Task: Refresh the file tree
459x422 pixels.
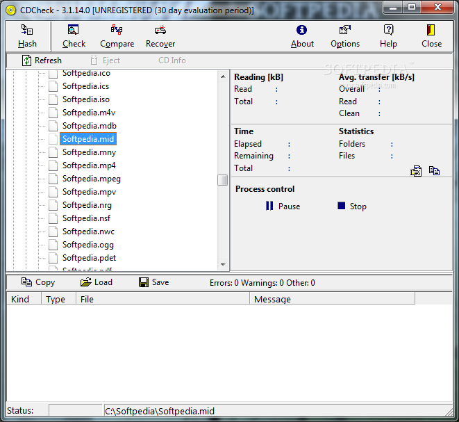Action: coord(42,60)
